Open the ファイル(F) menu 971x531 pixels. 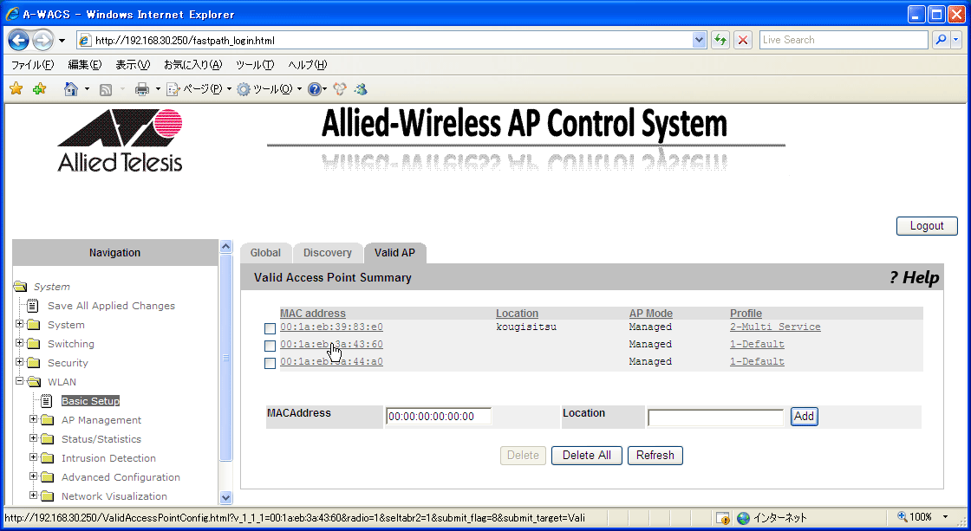point(32,64)
